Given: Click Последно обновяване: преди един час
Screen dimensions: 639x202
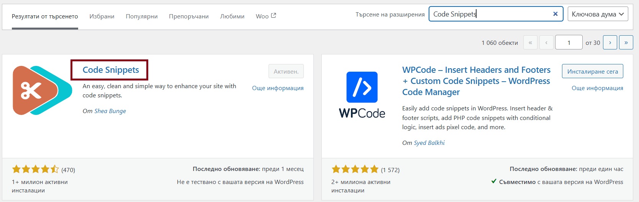Looking at the screenshot, I should pyautogui.click(x=566, y=169).
